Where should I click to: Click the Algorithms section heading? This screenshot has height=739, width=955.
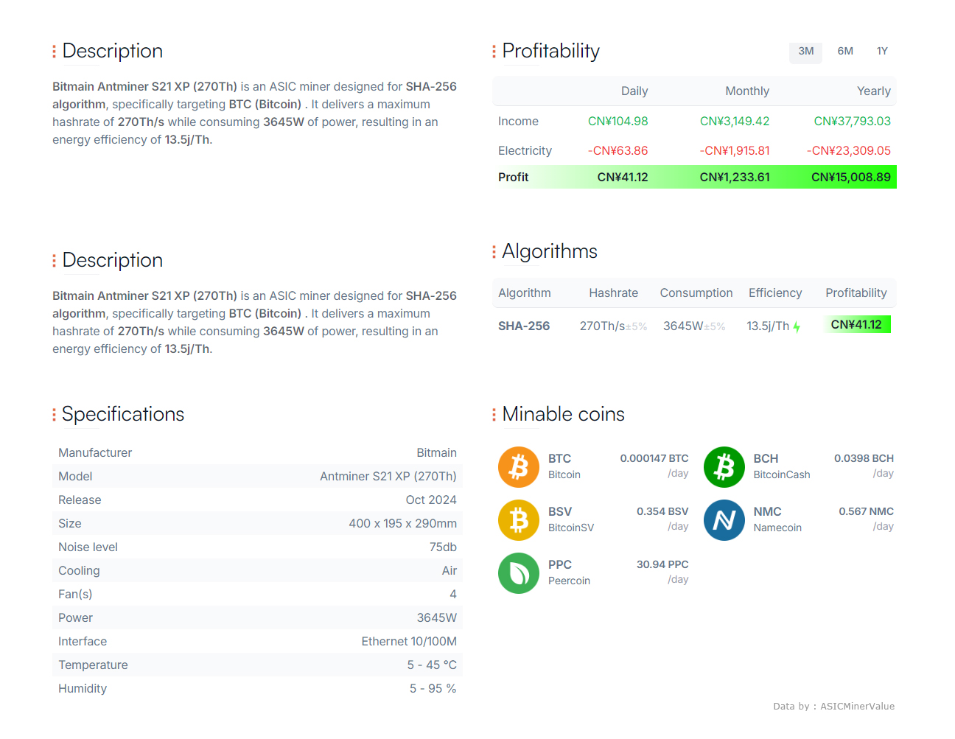click(x=550, y=251)
